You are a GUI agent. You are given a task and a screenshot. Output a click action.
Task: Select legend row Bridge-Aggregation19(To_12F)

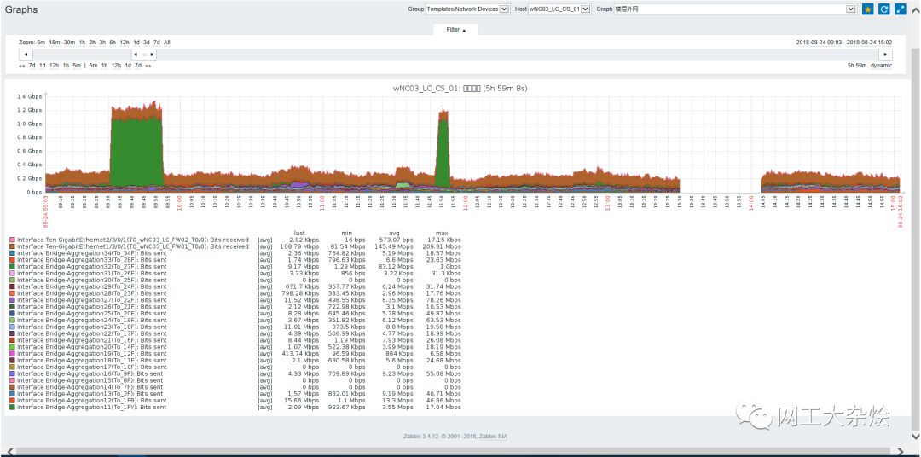[x=235, y=354]
